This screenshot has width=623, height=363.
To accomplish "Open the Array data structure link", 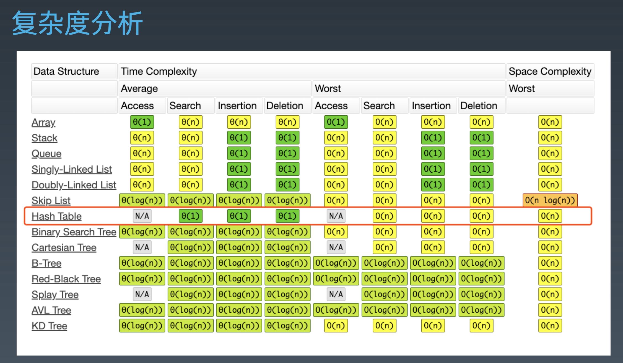I will click(43, 122).
